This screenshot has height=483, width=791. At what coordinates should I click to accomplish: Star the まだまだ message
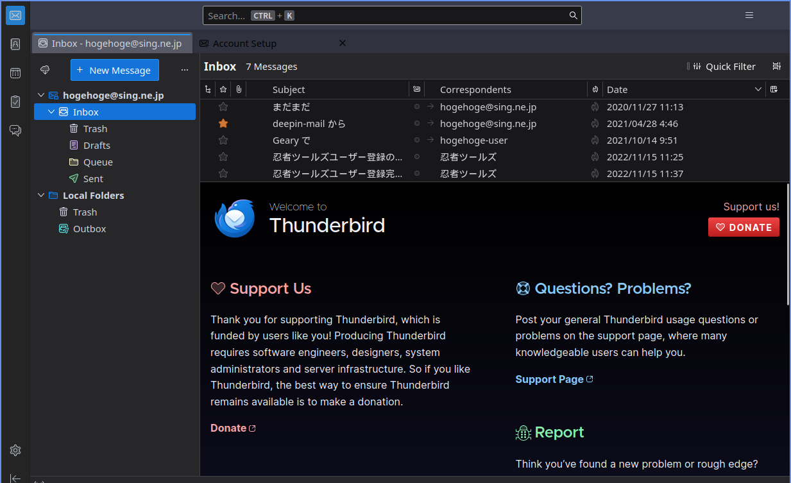coord(223,107)
